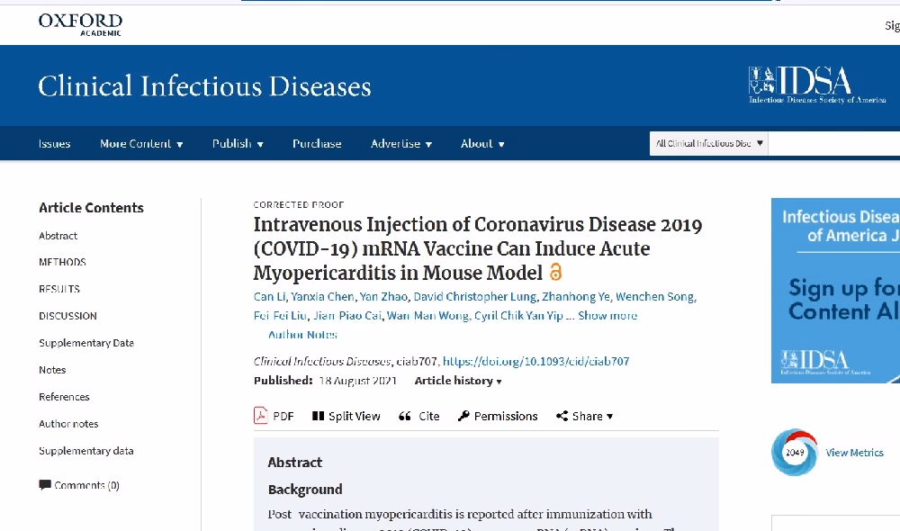Show more authors link
The height and width of the screenshot is (531, 900).
[607, 316]
